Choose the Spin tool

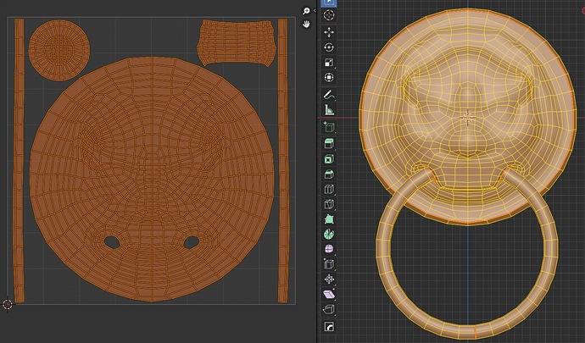click(329, 234)
